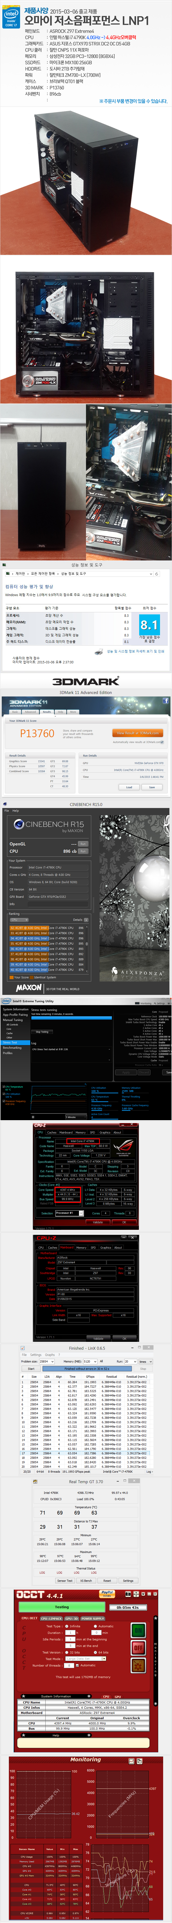Viewport: 172px width, 1923px height.
Task: Click XS Bench button in Real Temp
Action: [x=86, y=1580]
